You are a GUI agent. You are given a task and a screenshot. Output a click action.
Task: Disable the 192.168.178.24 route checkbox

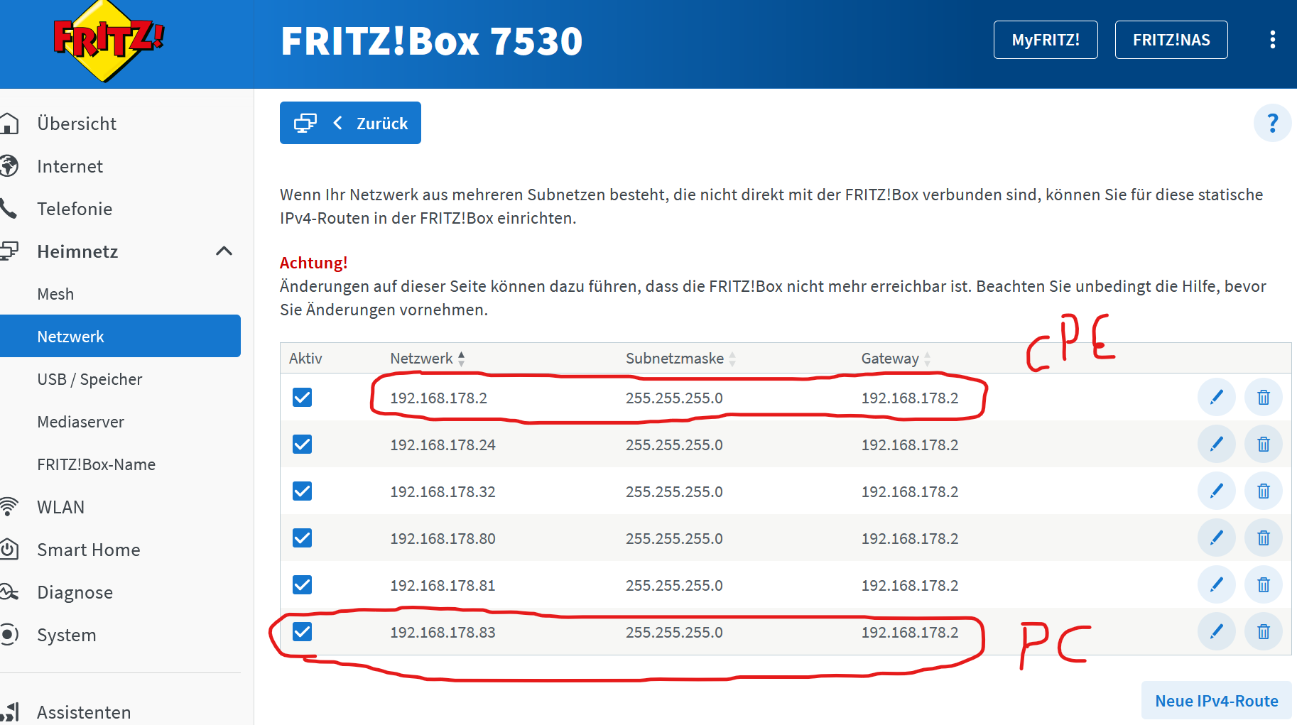pos(302,444)
